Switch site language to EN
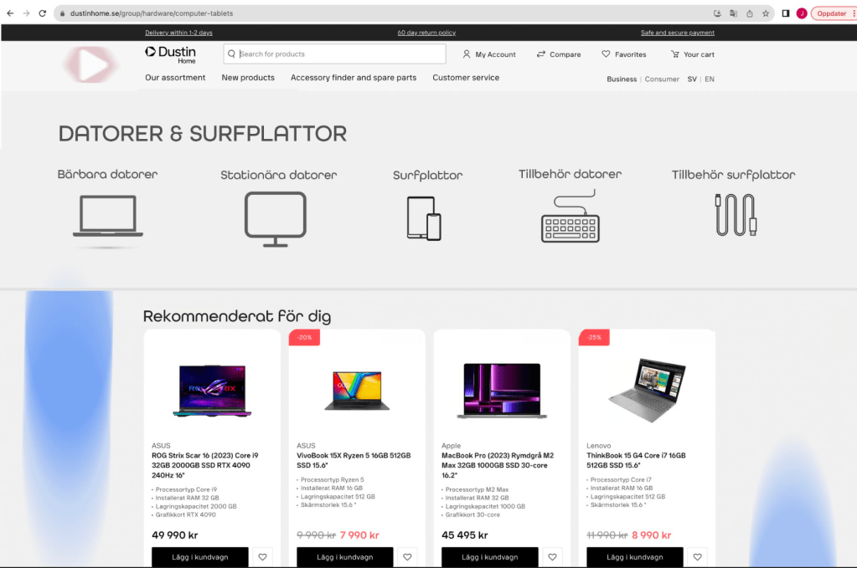Image resolution: width=857 pixels, height=568 pixels. tap(710, 79)
